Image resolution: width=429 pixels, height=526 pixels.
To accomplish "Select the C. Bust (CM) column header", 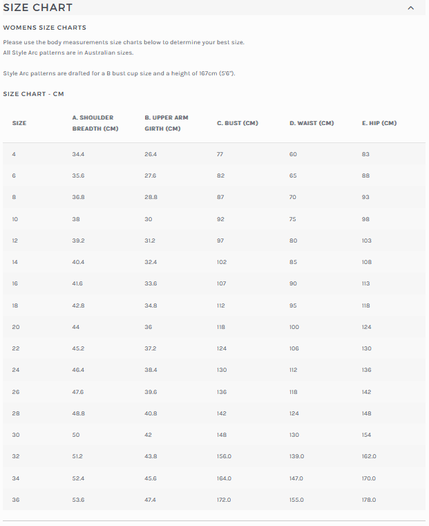I will 238,123.
